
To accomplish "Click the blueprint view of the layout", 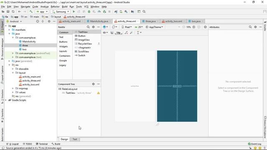I will [x=177, y=86].
